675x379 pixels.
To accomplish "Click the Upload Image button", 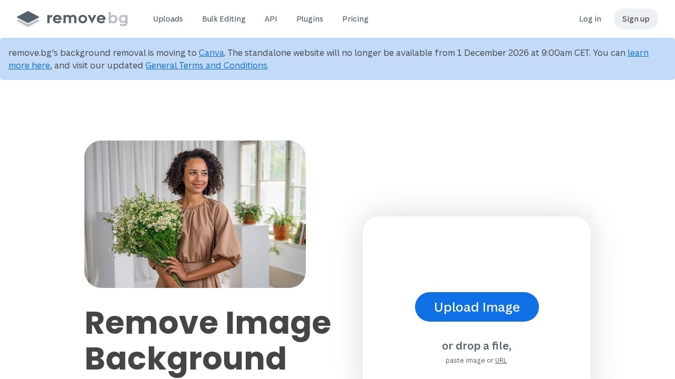I will [477, 307].
